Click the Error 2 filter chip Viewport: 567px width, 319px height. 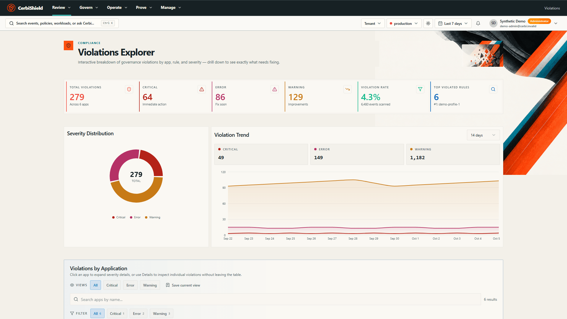(139, 313)
